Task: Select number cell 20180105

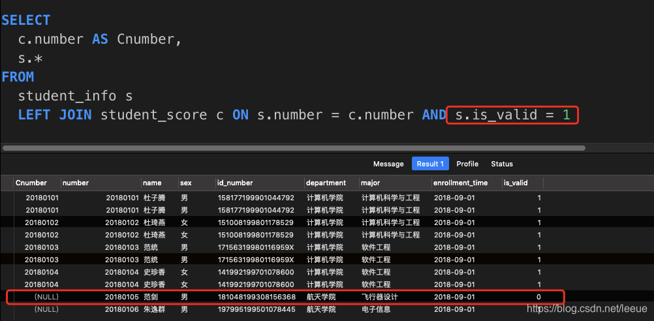Action: click(122, 298)
